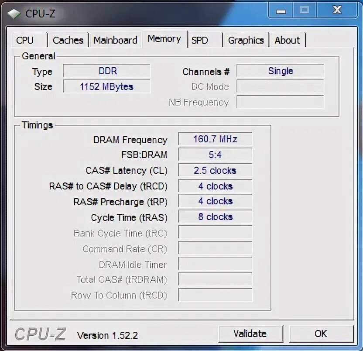The height and width of the screenshot is (351, 363).
Task: Click the "Cycle Time (tRAS)" label
Action: (129, 217)
